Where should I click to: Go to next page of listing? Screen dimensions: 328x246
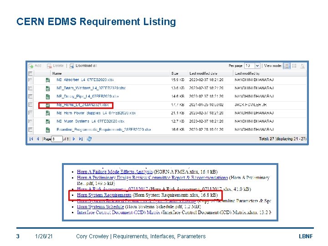click(74, 139)
